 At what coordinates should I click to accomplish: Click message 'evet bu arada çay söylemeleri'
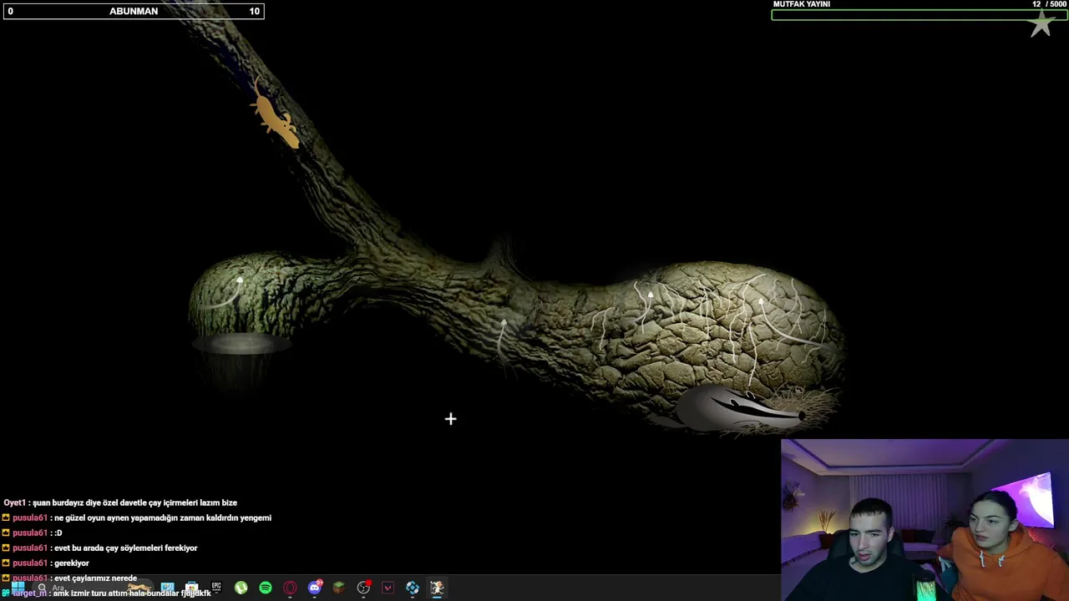tap(100, 548)
